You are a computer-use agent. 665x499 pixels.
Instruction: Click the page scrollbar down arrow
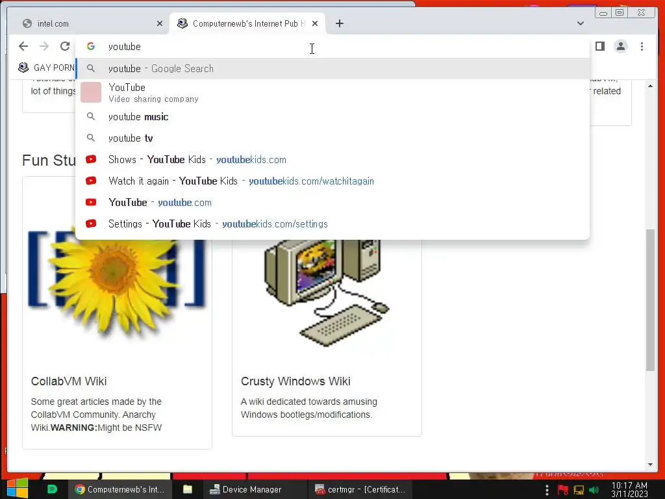point(650,465)
